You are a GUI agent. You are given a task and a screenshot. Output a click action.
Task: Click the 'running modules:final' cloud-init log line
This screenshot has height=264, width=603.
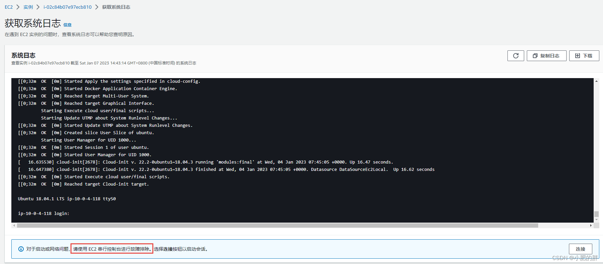click(x=205, y=162)
